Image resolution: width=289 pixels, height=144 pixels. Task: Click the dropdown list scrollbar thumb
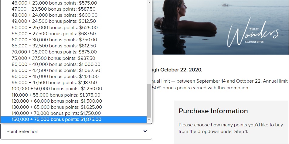tap(149, 100)
